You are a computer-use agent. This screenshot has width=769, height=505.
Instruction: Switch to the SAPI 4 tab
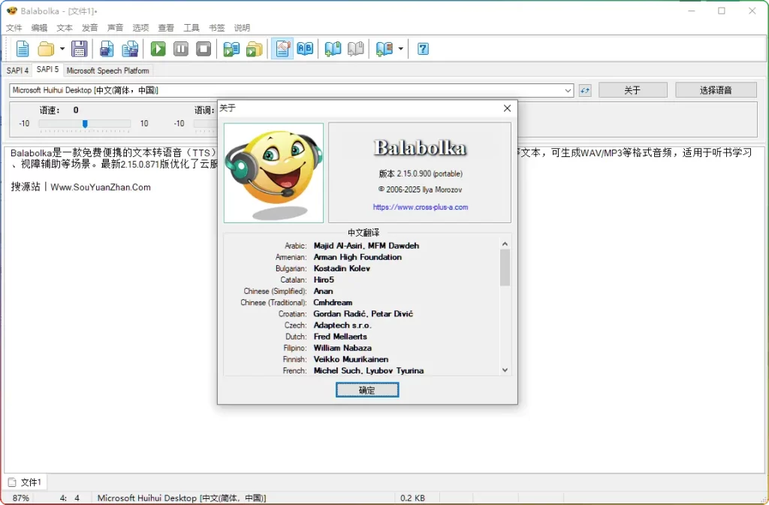(x=17, y=71)
